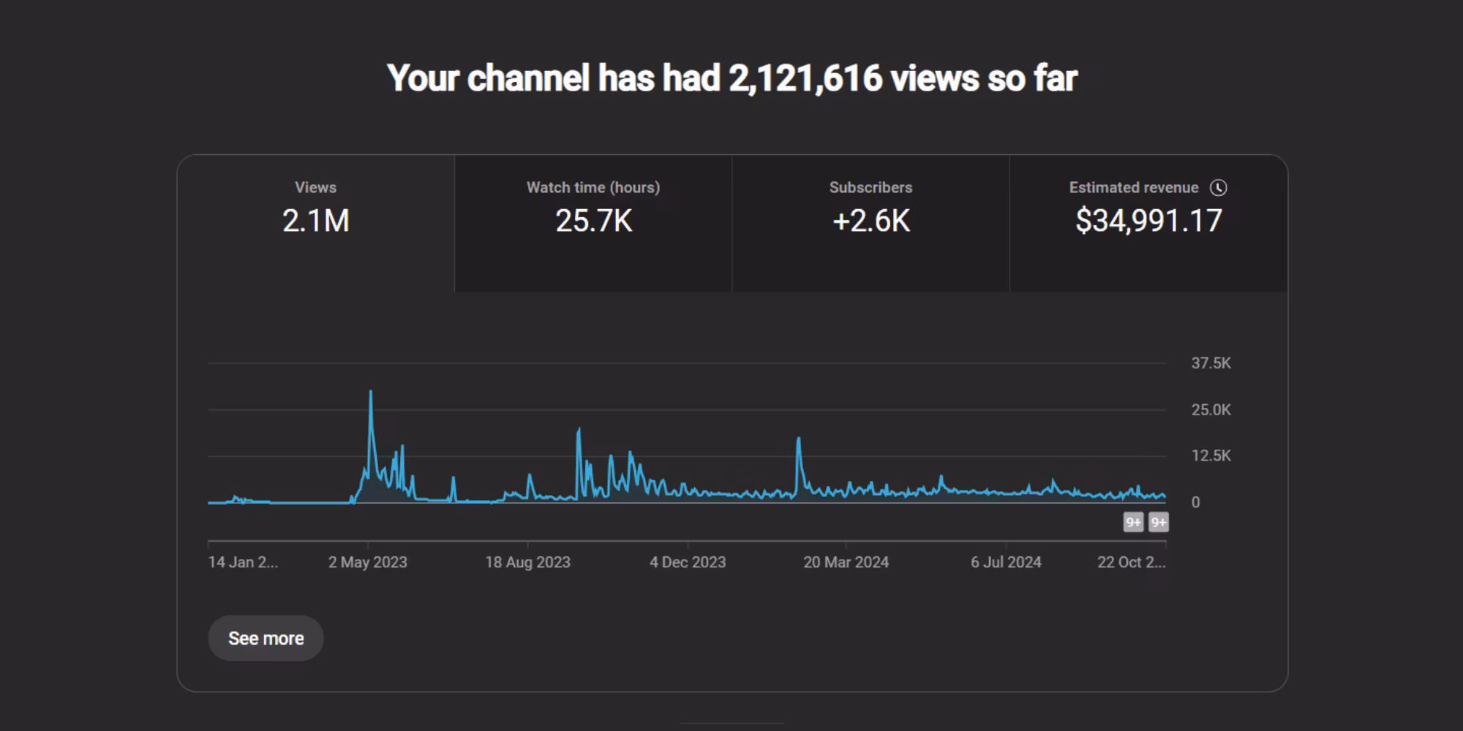
Task: Click the clock icon beside Estimated revenue
Action: (1218, 188)
